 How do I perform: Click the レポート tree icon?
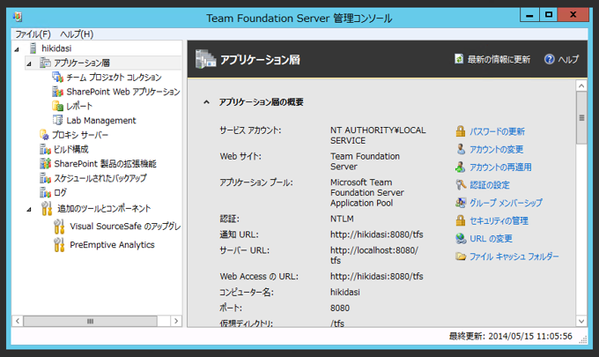(57, 106)
